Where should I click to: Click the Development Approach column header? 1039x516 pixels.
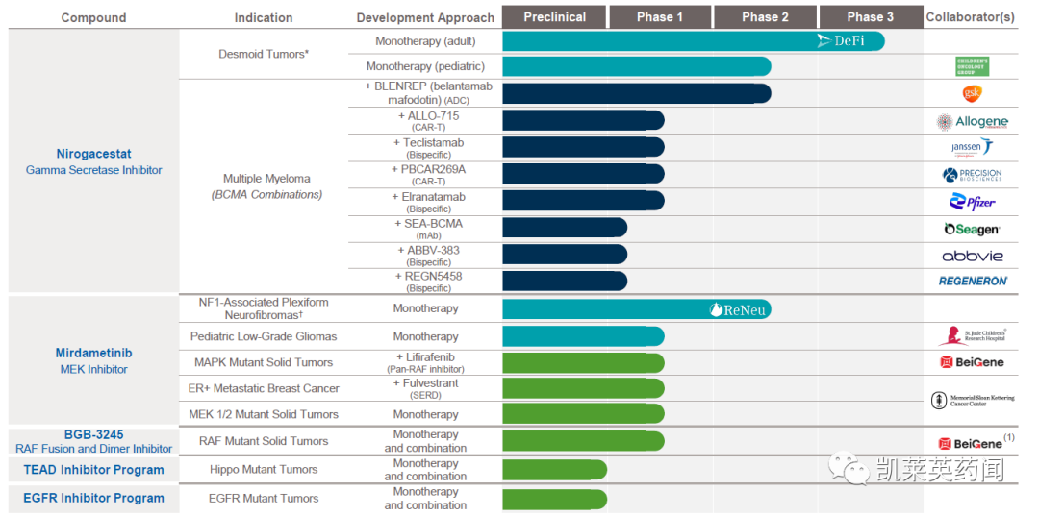425,18
